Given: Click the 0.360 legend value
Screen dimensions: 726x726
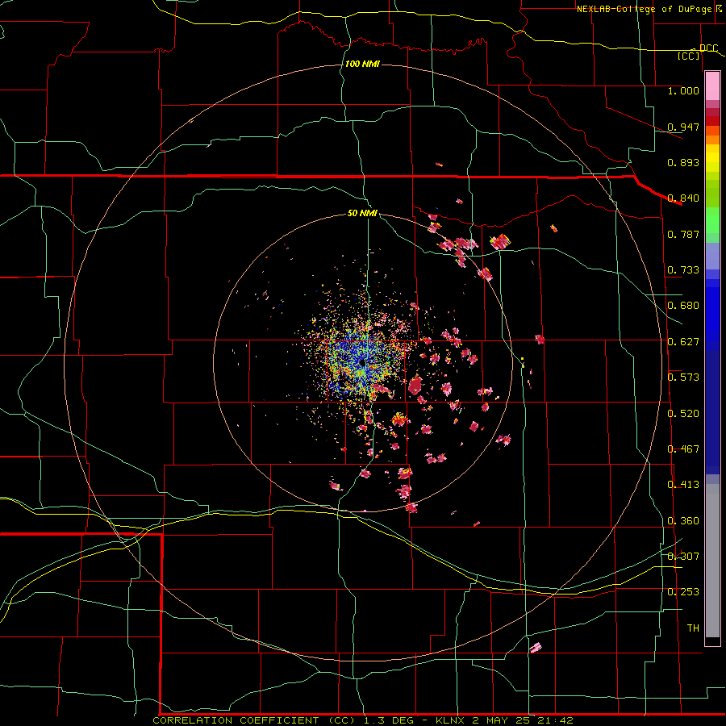Looking at the screenshot, I should coord(683,521).
